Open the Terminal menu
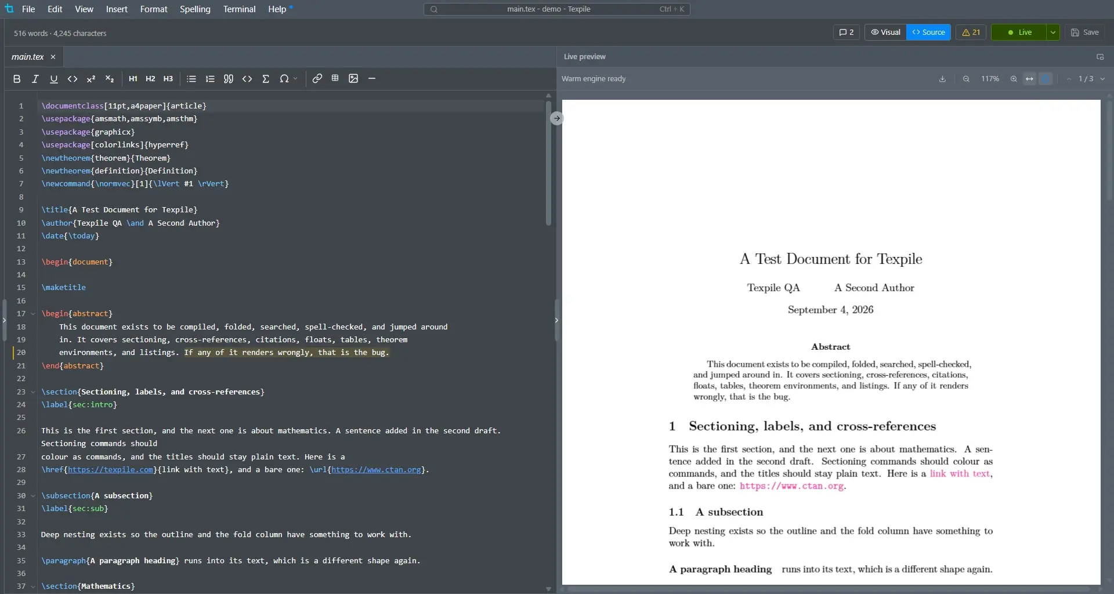1114x594 pixels. [x=239, y=9]
